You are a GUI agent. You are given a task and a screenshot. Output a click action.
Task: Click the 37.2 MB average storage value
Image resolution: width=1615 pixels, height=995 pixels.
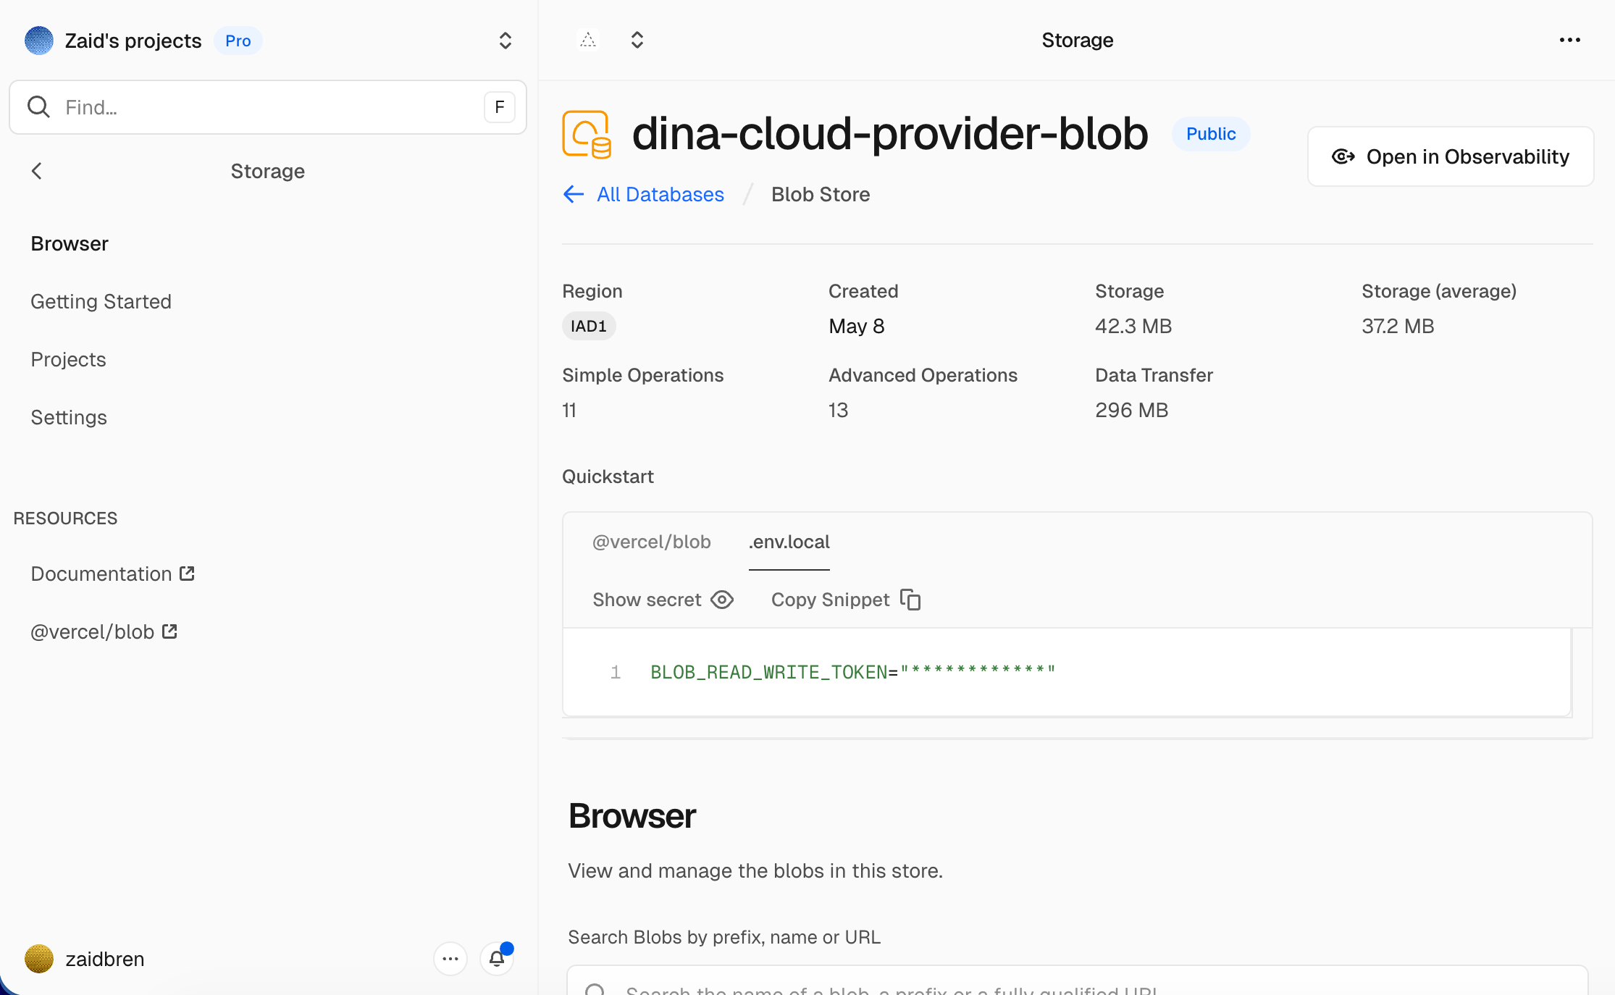click(1398, 326)
